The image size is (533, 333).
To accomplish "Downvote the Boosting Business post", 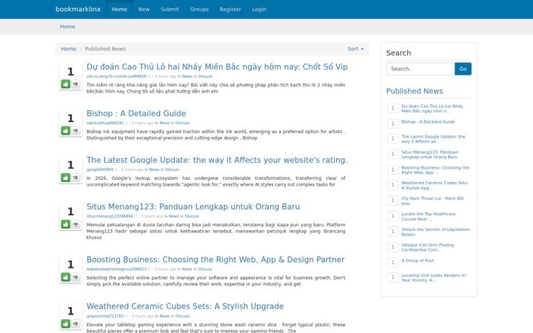I will (76, 277).
